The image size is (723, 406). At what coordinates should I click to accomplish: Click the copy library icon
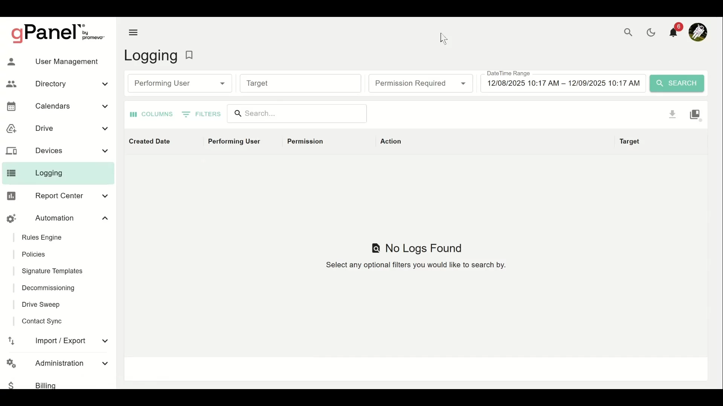[x=696, y=114]
